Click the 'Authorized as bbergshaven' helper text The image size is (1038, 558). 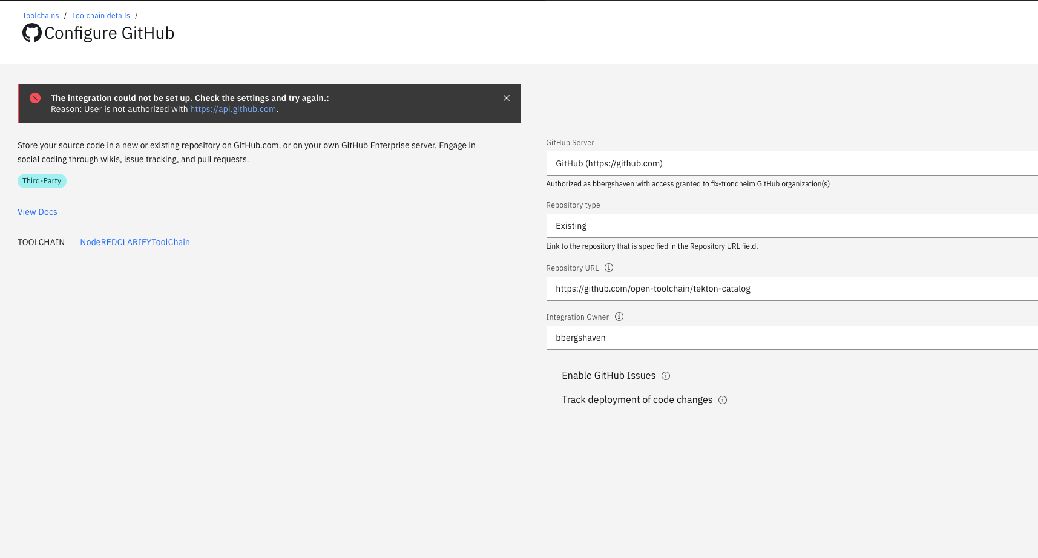pyautogui.click(x=688, y=184)
